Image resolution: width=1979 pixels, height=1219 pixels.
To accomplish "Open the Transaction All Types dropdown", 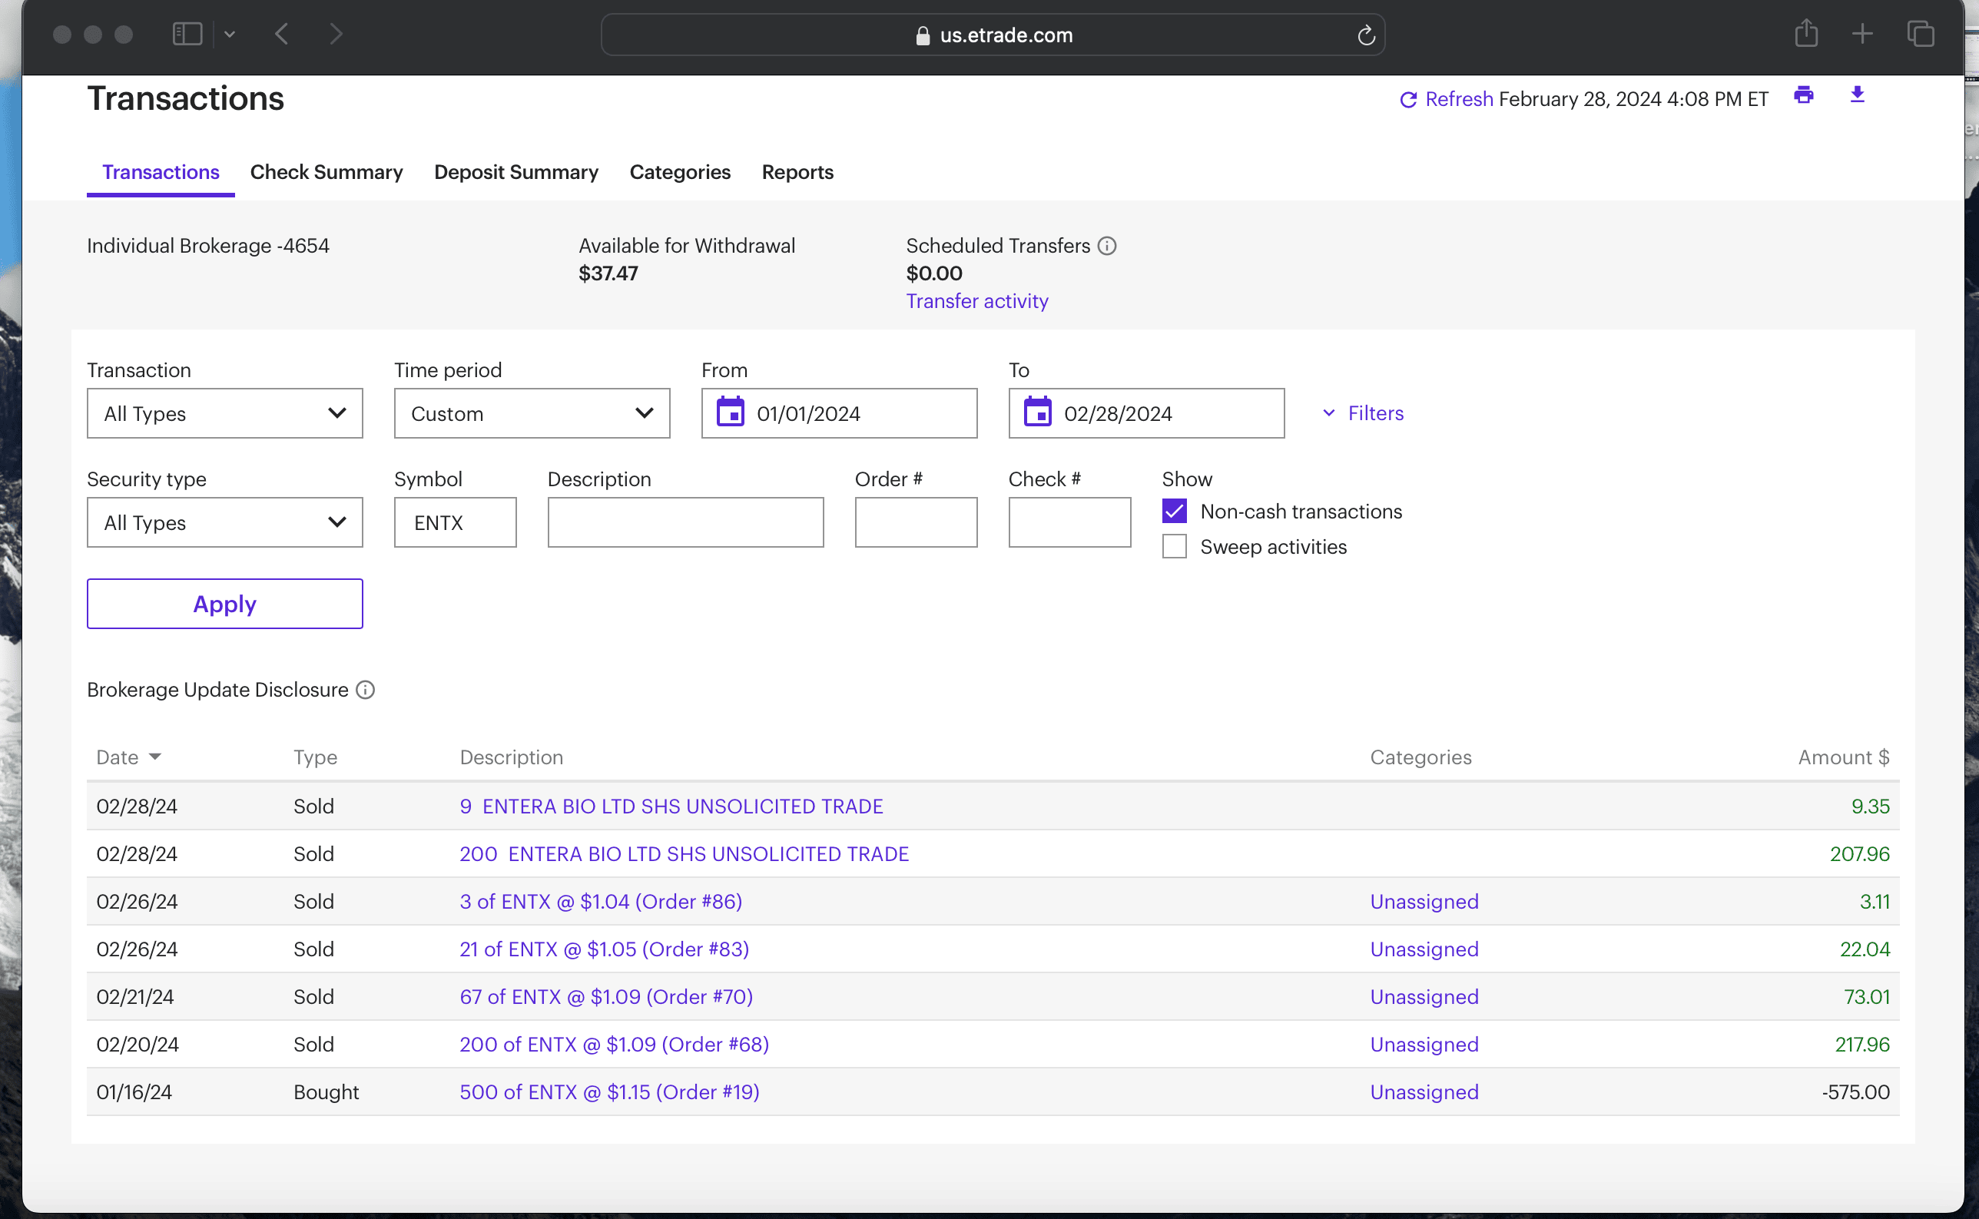I will [x=225, y=413].
